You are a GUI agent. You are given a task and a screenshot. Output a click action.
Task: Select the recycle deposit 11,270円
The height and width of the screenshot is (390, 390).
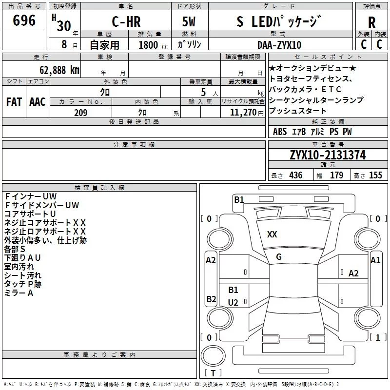pyautogui.click(x=247, y=113)
